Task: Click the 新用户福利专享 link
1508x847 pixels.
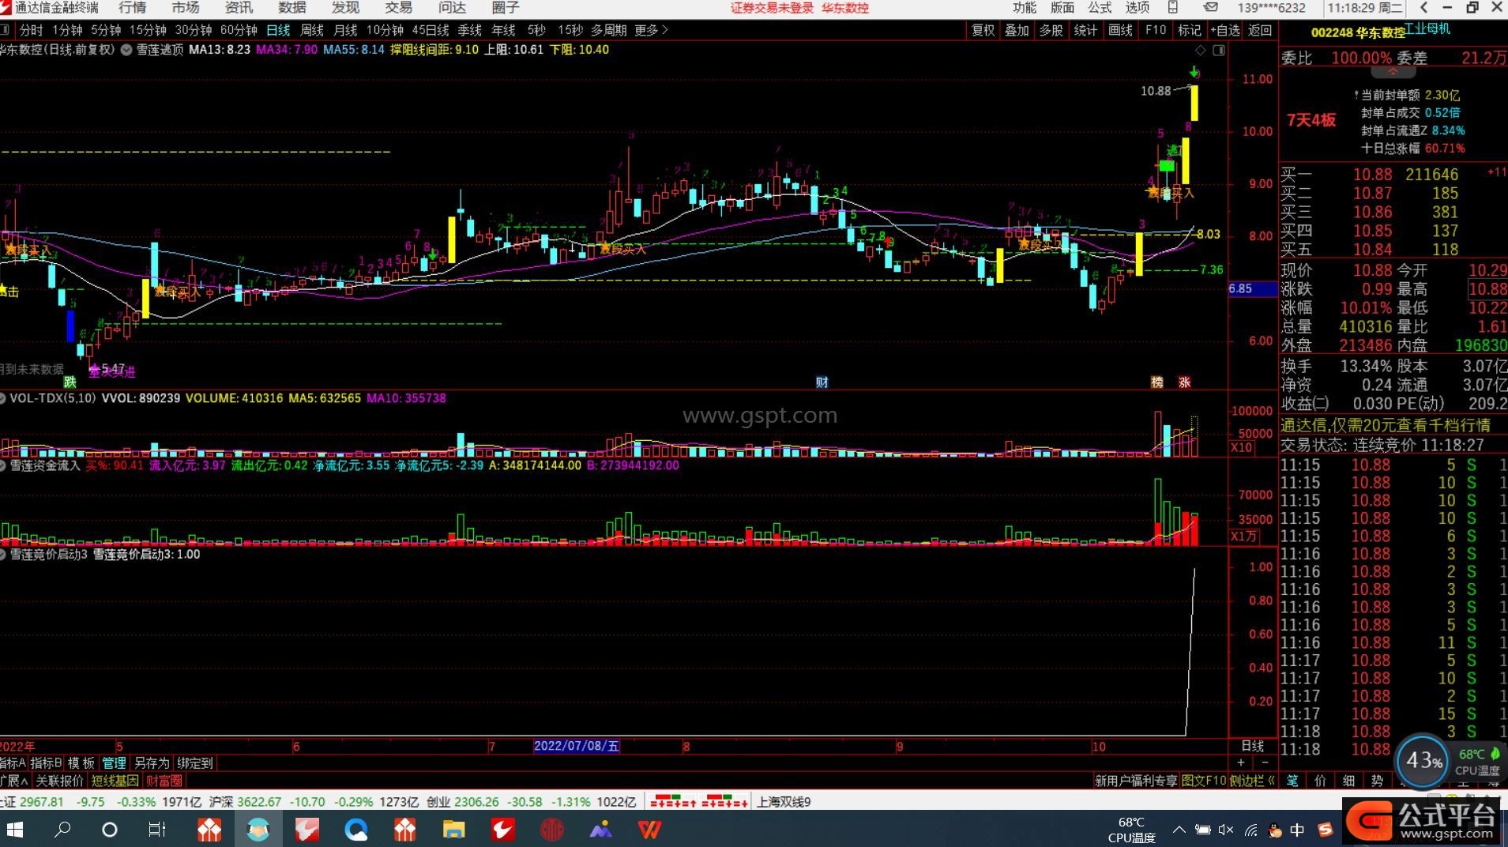Action: point(1136,781)
